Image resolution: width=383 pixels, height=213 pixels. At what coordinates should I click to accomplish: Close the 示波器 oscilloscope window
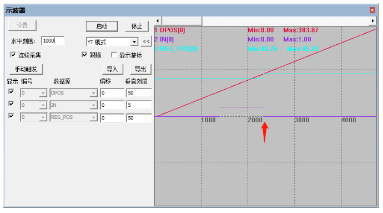[372, 10]
